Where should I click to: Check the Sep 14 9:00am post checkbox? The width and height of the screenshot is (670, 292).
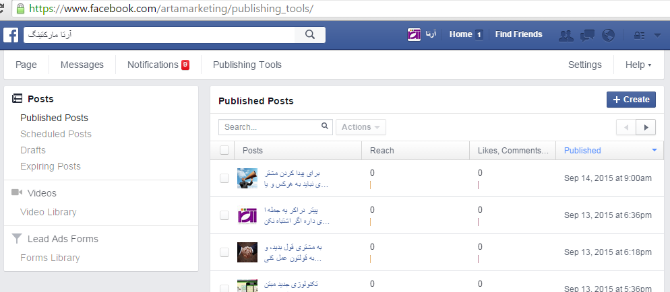pos(224,178)
